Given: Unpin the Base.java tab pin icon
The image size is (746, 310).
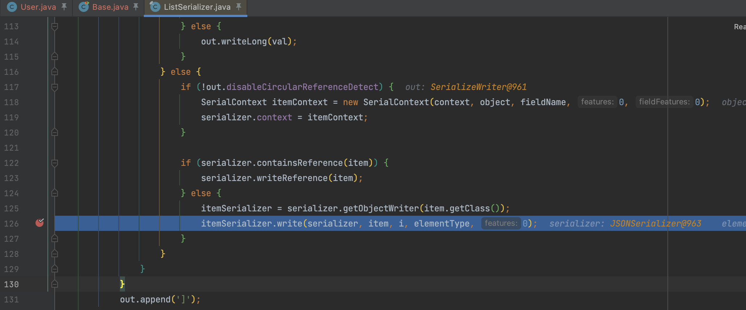Looking at the screenshot, I should pos(136,7).
